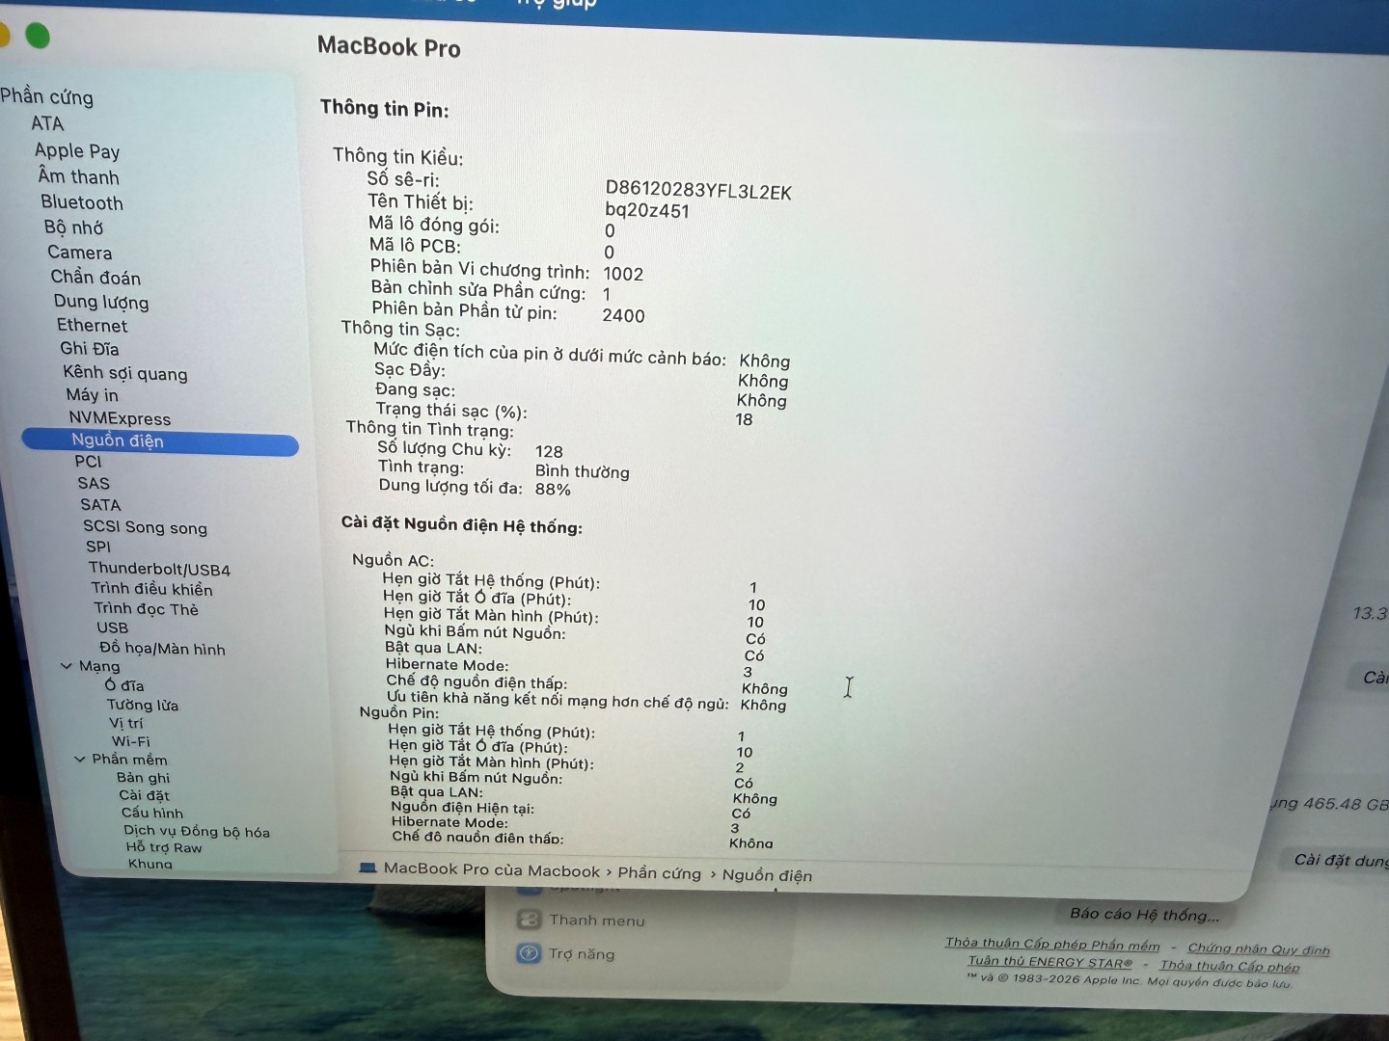Viewport: 1389px width, 1041px height.
Task: Collapse the Mạng category chevron
Action: [66, 666]
